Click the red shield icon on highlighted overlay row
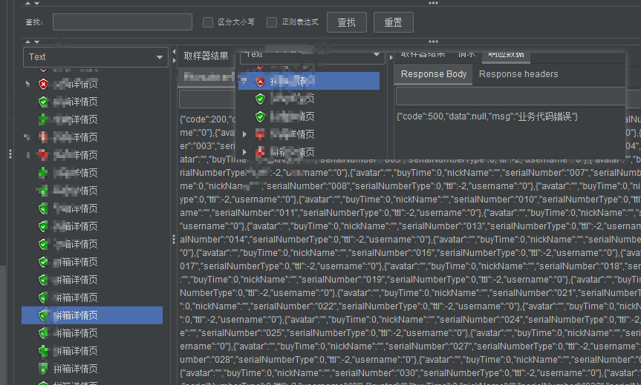 pyautogui.click(x=260, y=82)
